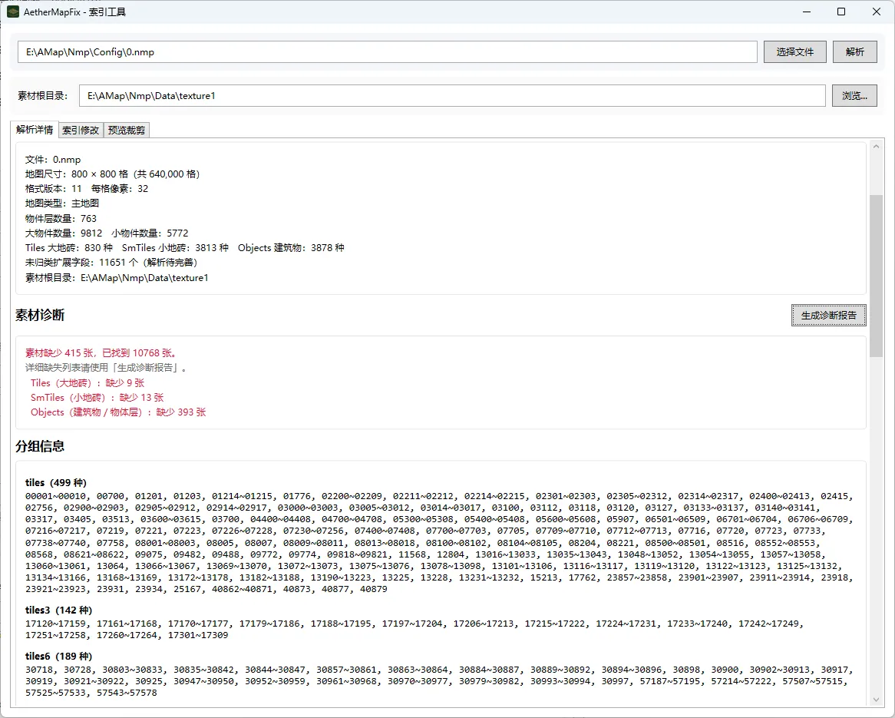Click the 浏览... button

tap(854, 96)
